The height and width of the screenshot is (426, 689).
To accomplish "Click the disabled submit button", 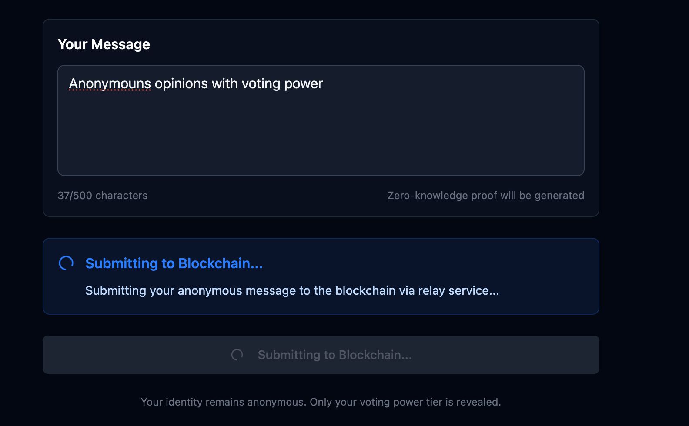I will point(321,355).
